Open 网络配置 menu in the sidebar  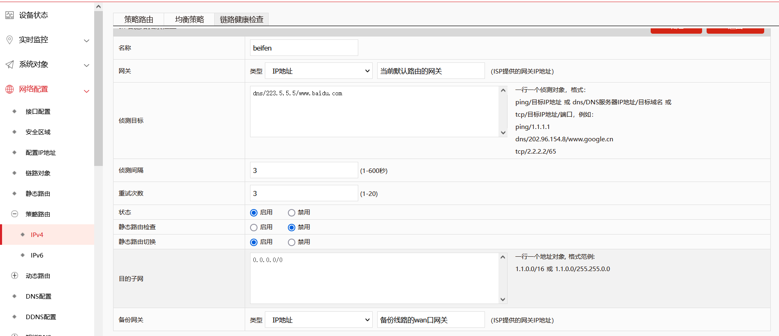(x=33, y=89)
